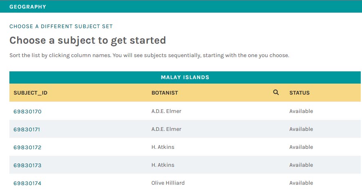Screen dimensions: 362x190
Task: Click Available status for subject 69830174
Action: [301, 183]
